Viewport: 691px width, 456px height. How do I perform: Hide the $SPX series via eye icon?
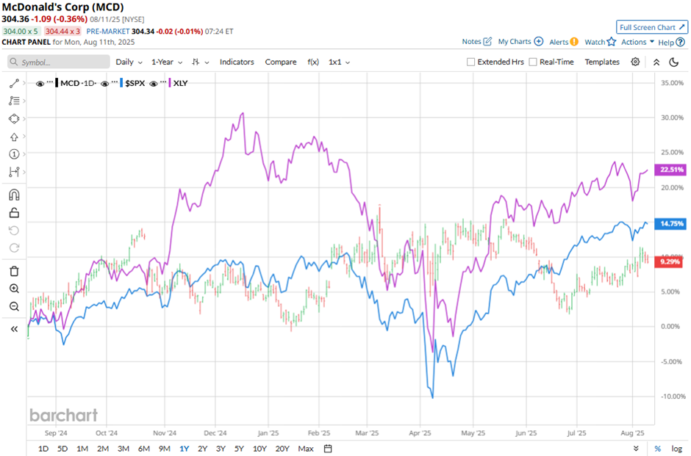coord(104,84)
